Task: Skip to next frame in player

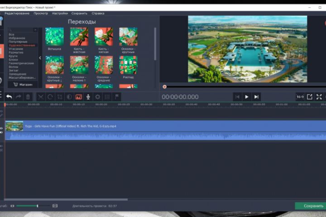Action: coord(256,97)
